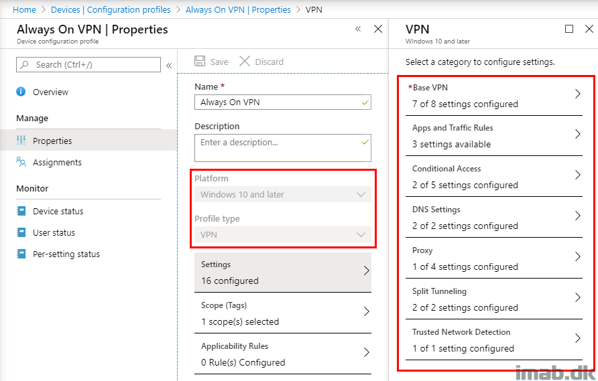598x381 pixels.
Task: Click the Per-setting status notebook icon
Action: pos(21,254)
